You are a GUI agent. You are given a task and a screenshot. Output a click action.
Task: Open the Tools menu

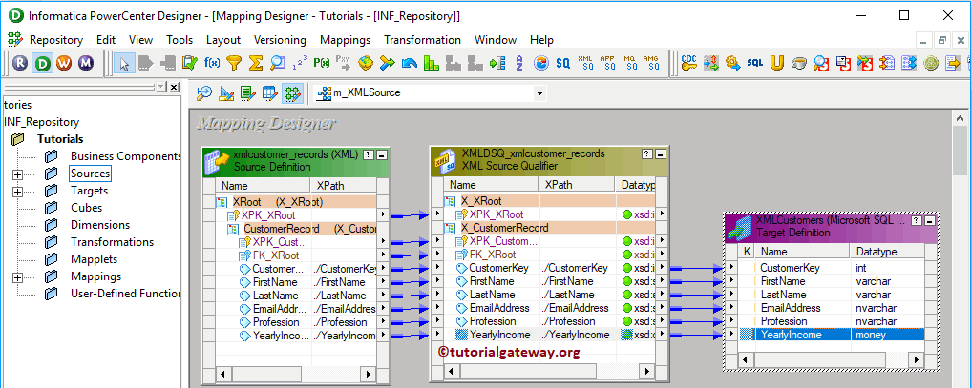(x=180, y=40)
